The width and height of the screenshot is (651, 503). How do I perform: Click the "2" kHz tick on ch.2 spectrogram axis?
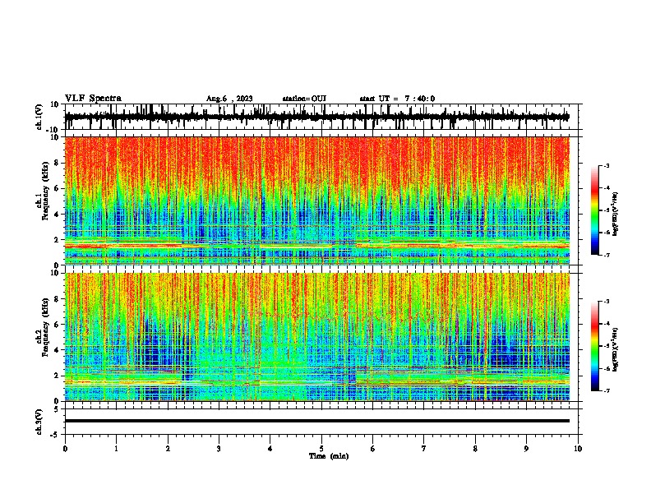point(58,376)
